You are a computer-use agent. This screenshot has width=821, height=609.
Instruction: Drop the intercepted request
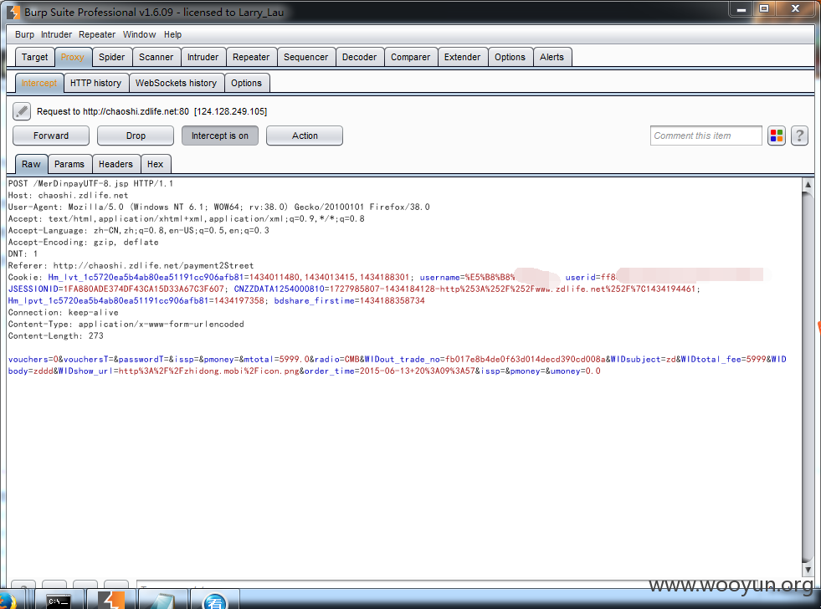[136, 136]
